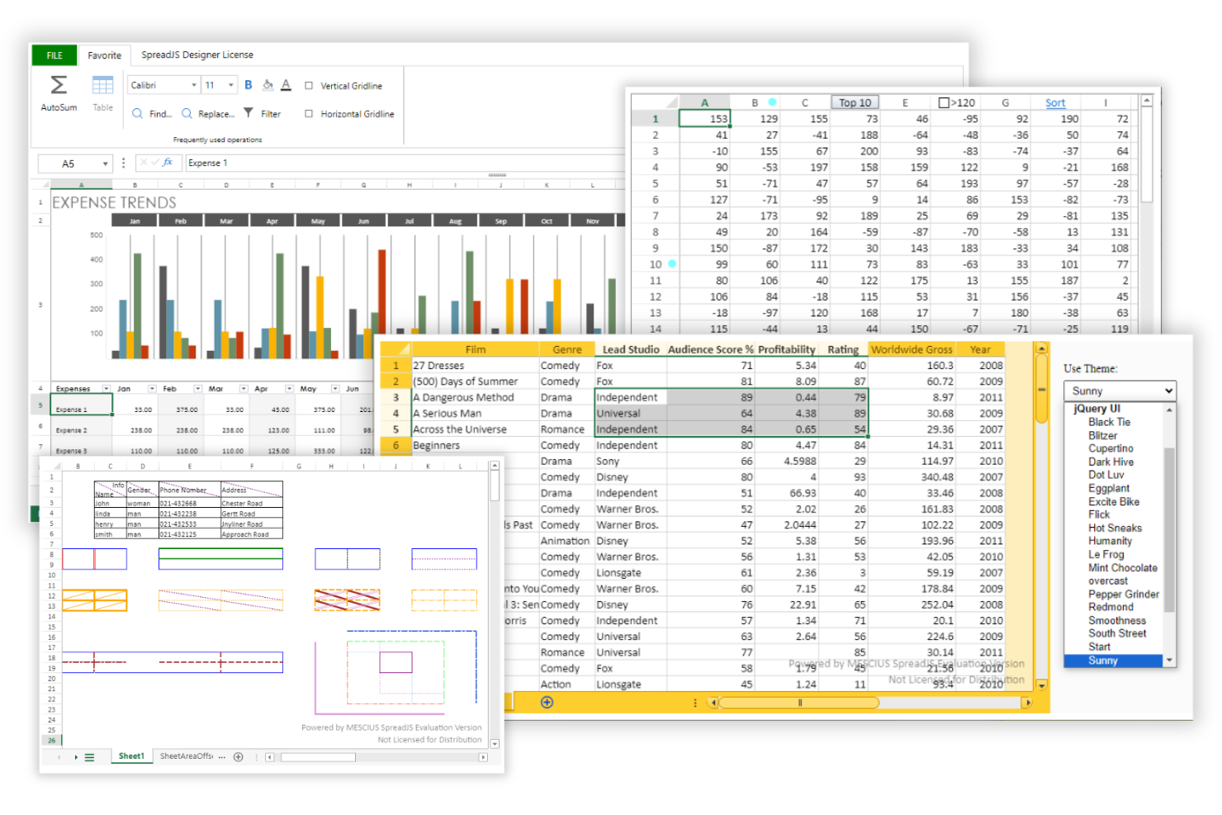Choose the Dark Hive theme
Screen dimensions: 1222x815
pyautogui.click(x=1111, y=462)
